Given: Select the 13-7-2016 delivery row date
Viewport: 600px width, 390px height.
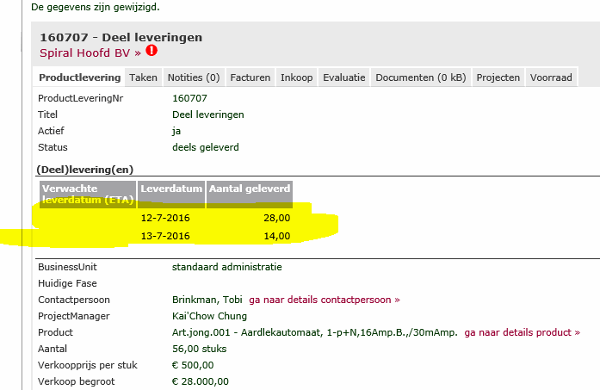Looking at the screenshot, I should point(165,236).
